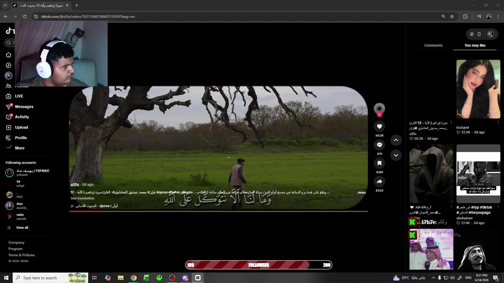
Task: Like the video with the heart icon
Action: [x=379, y=127]
